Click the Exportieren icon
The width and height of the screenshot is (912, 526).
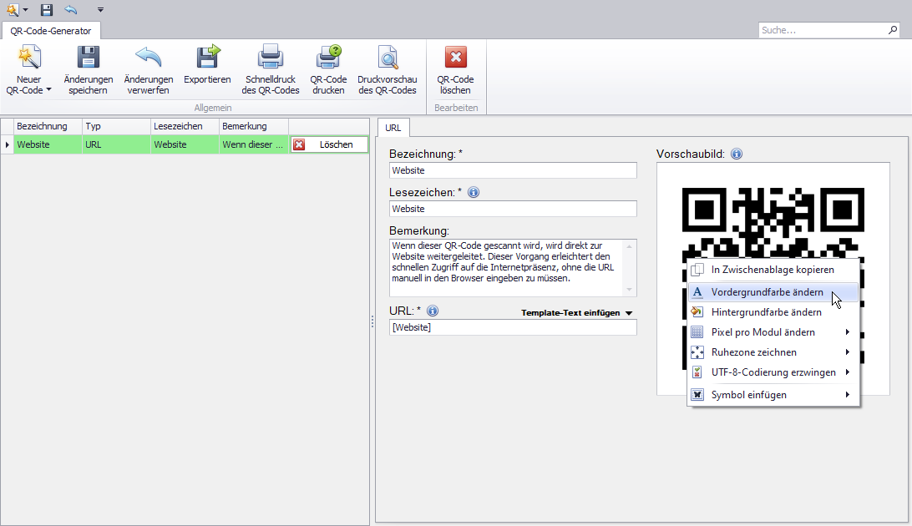[x=208, y=58]
